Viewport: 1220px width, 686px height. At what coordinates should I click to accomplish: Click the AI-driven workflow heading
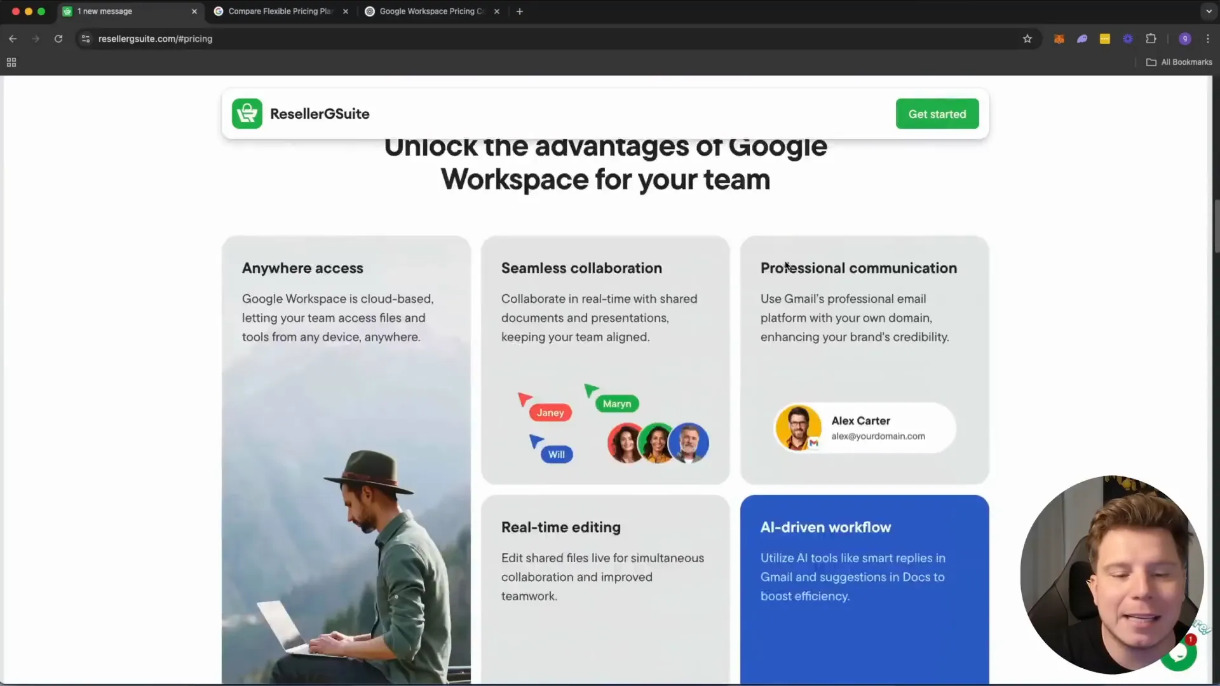pyautogui.click(x=825, y=527)
